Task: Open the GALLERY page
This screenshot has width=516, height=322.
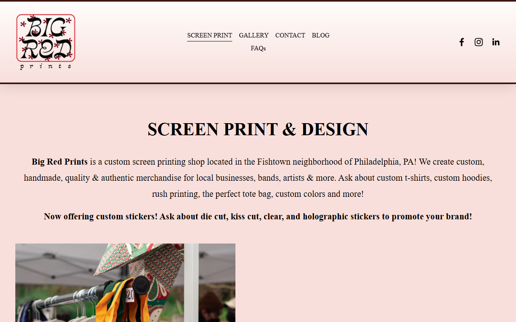Action: click(x=254, y=35)
